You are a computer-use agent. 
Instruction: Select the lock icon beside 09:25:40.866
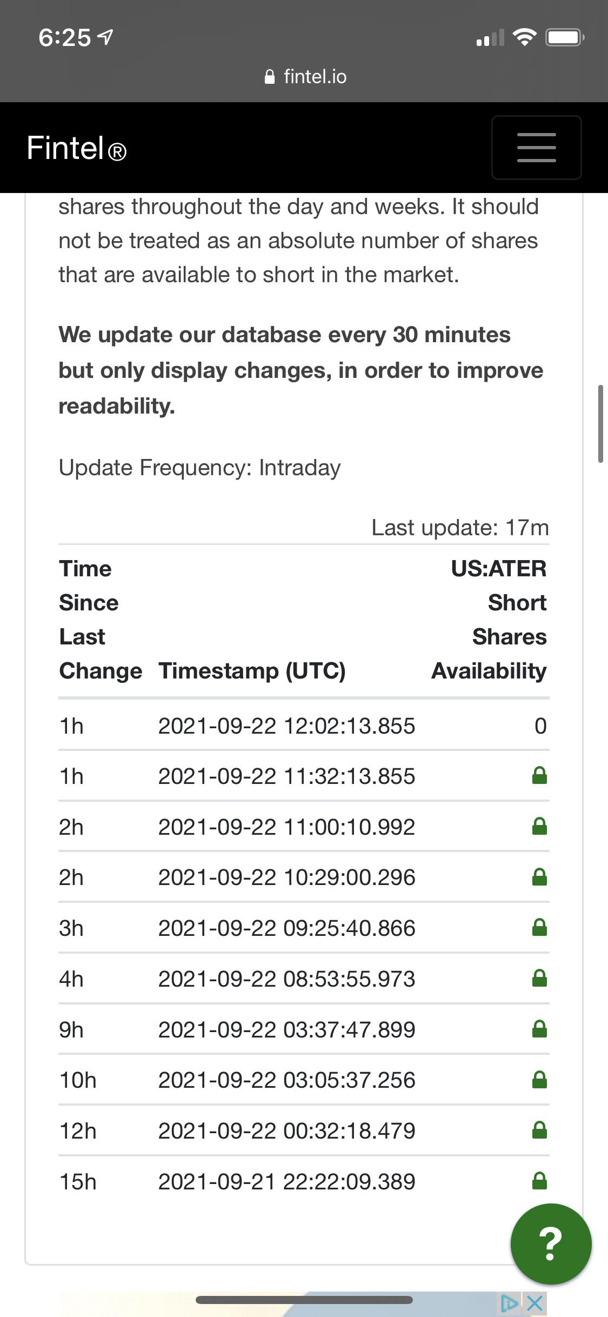point(539,928)
